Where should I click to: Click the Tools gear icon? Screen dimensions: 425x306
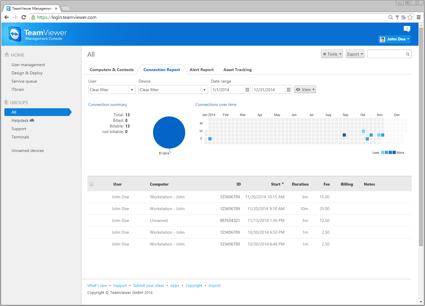point(325,54)
